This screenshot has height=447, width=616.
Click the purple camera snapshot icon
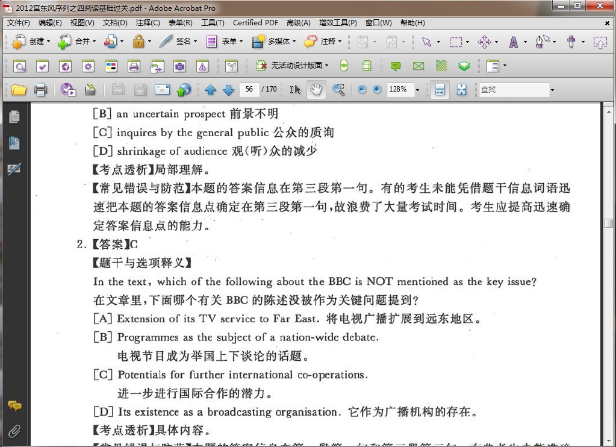[179, 66]
